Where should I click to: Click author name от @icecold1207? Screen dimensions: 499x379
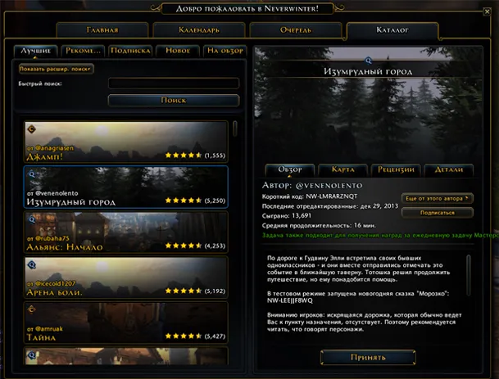[x=52, y=283]
